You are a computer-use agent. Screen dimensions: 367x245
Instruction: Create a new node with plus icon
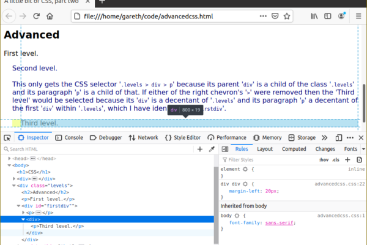point(200,149)
